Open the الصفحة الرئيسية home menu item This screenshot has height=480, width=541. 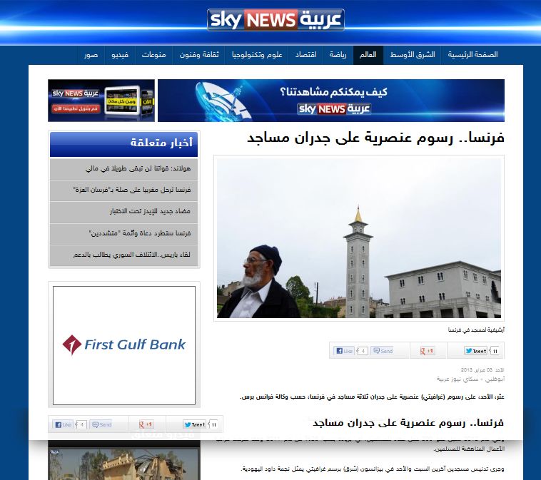[472, 55]
